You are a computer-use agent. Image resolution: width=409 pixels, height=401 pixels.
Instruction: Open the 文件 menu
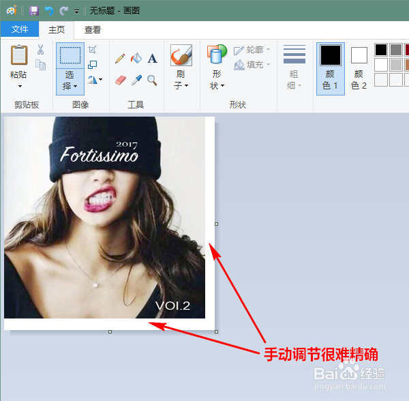pos(20,29)
